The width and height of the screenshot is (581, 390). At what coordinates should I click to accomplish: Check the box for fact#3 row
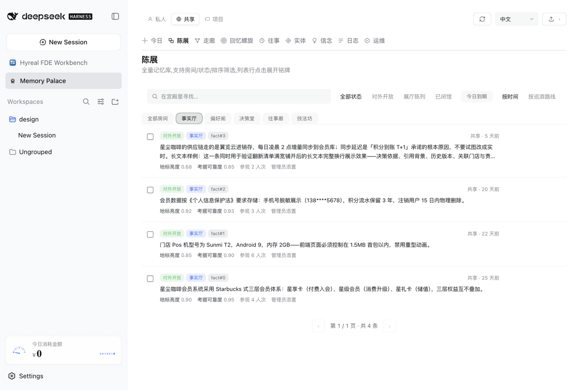[150, 136]
